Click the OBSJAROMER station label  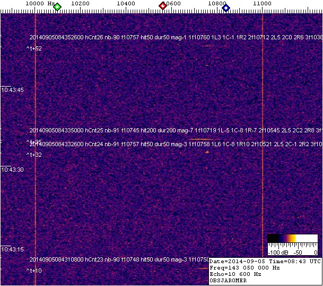228,281
